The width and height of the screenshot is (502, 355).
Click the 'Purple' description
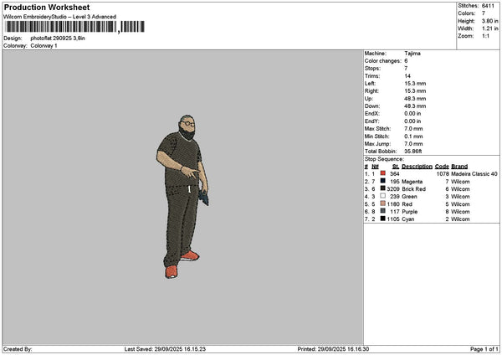tap(410, 212)
